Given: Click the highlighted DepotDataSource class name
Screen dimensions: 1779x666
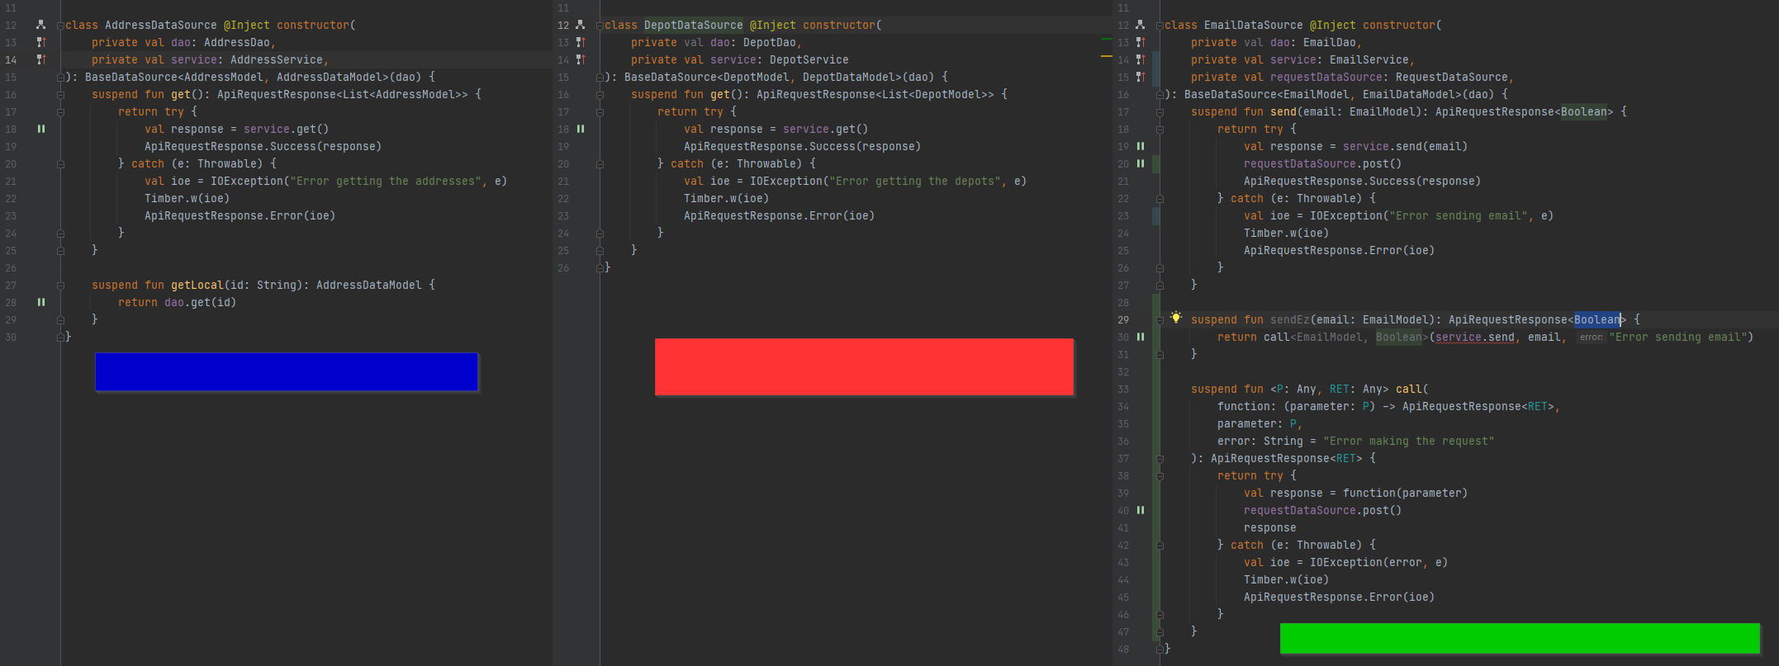Looking at the screenshot, I should click(x=694, y=25).
